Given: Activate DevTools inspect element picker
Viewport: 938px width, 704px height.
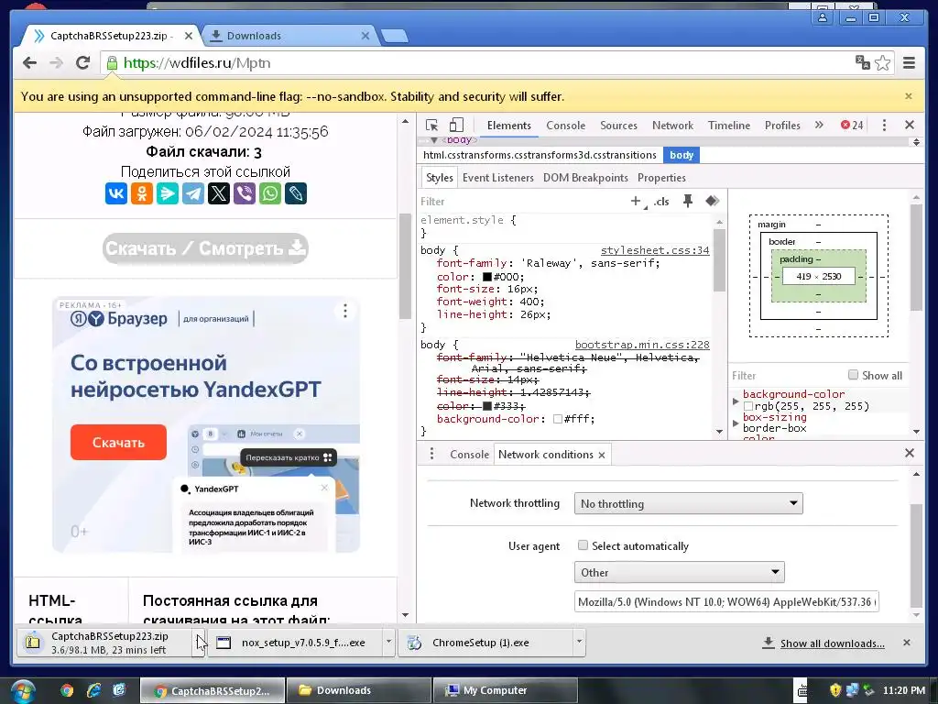Looking at the screenshot, I should pyautogui.click(x=432, y=125).
